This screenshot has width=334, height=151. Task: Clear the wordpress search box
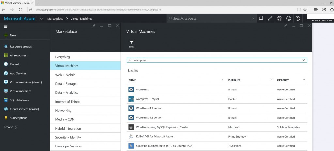(304, 60)
